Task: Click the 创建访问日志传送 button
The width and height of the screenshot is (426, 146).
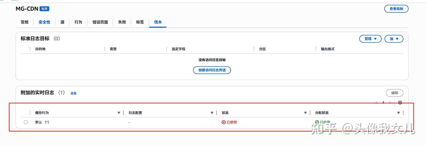Action: click(x=212, y=70)
